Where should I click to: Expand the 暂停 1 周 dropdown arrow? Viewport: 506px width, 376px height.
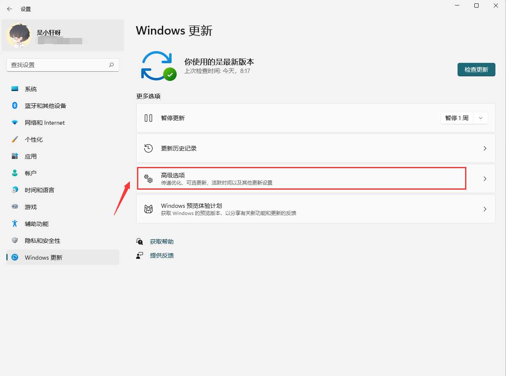pyautogui.click(x=481, y=118)
